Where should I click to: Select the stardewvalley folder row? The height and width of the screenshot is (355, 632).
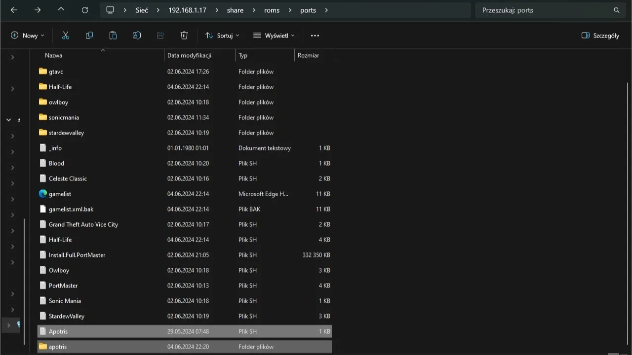[x=185, y=133]
